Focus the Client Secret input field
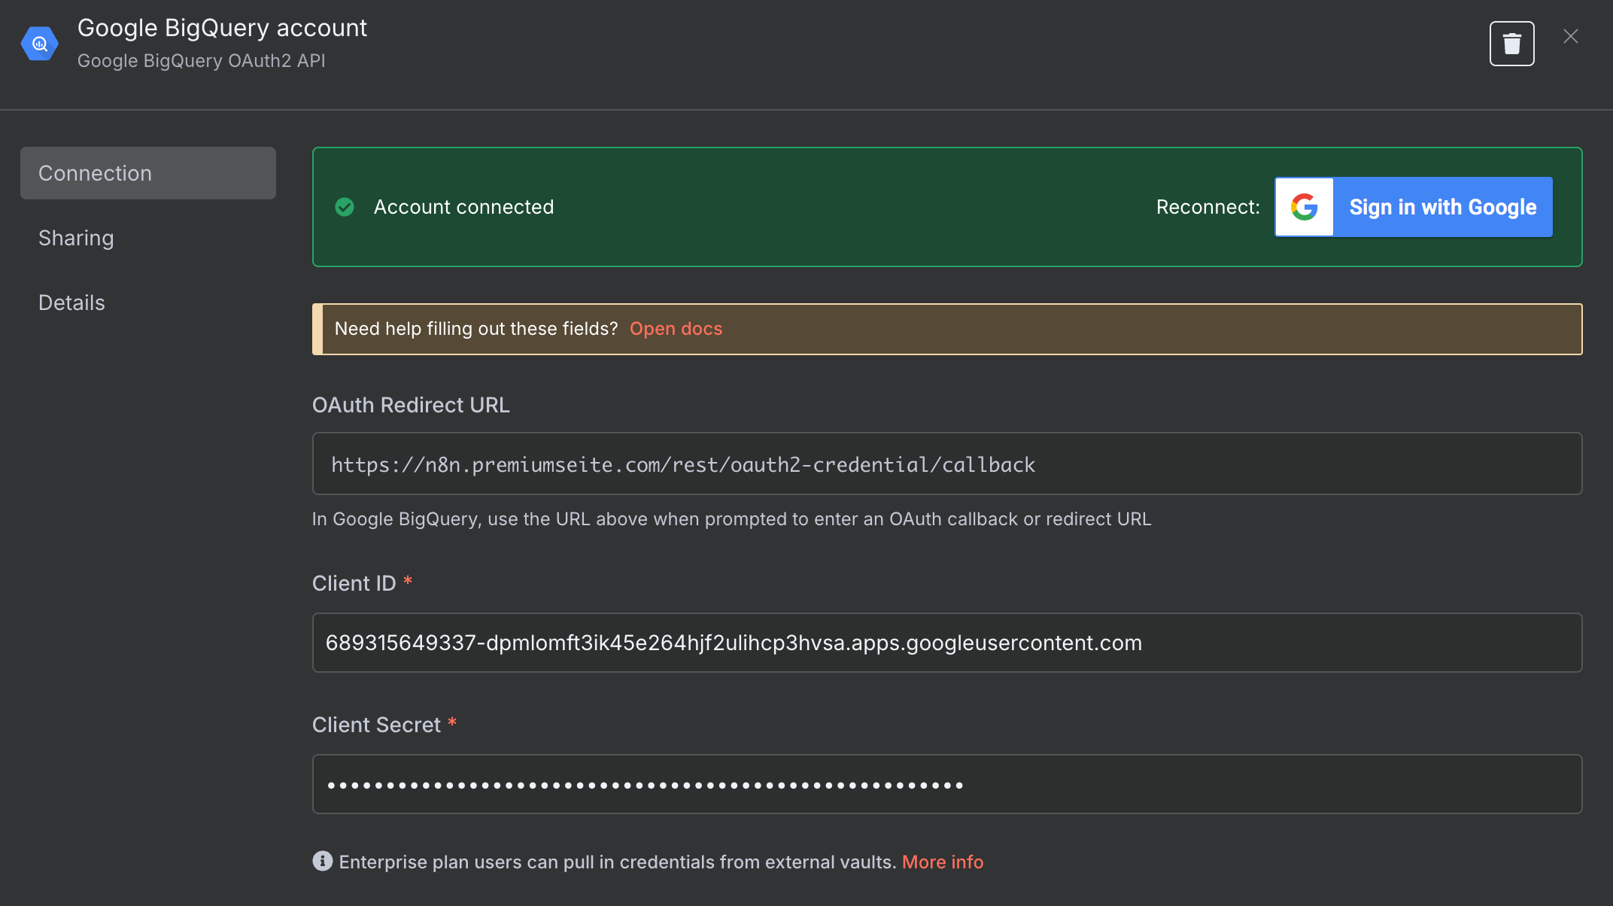Image resolution: width=1613 pixels, height=906 pixels. coord(947,784)
